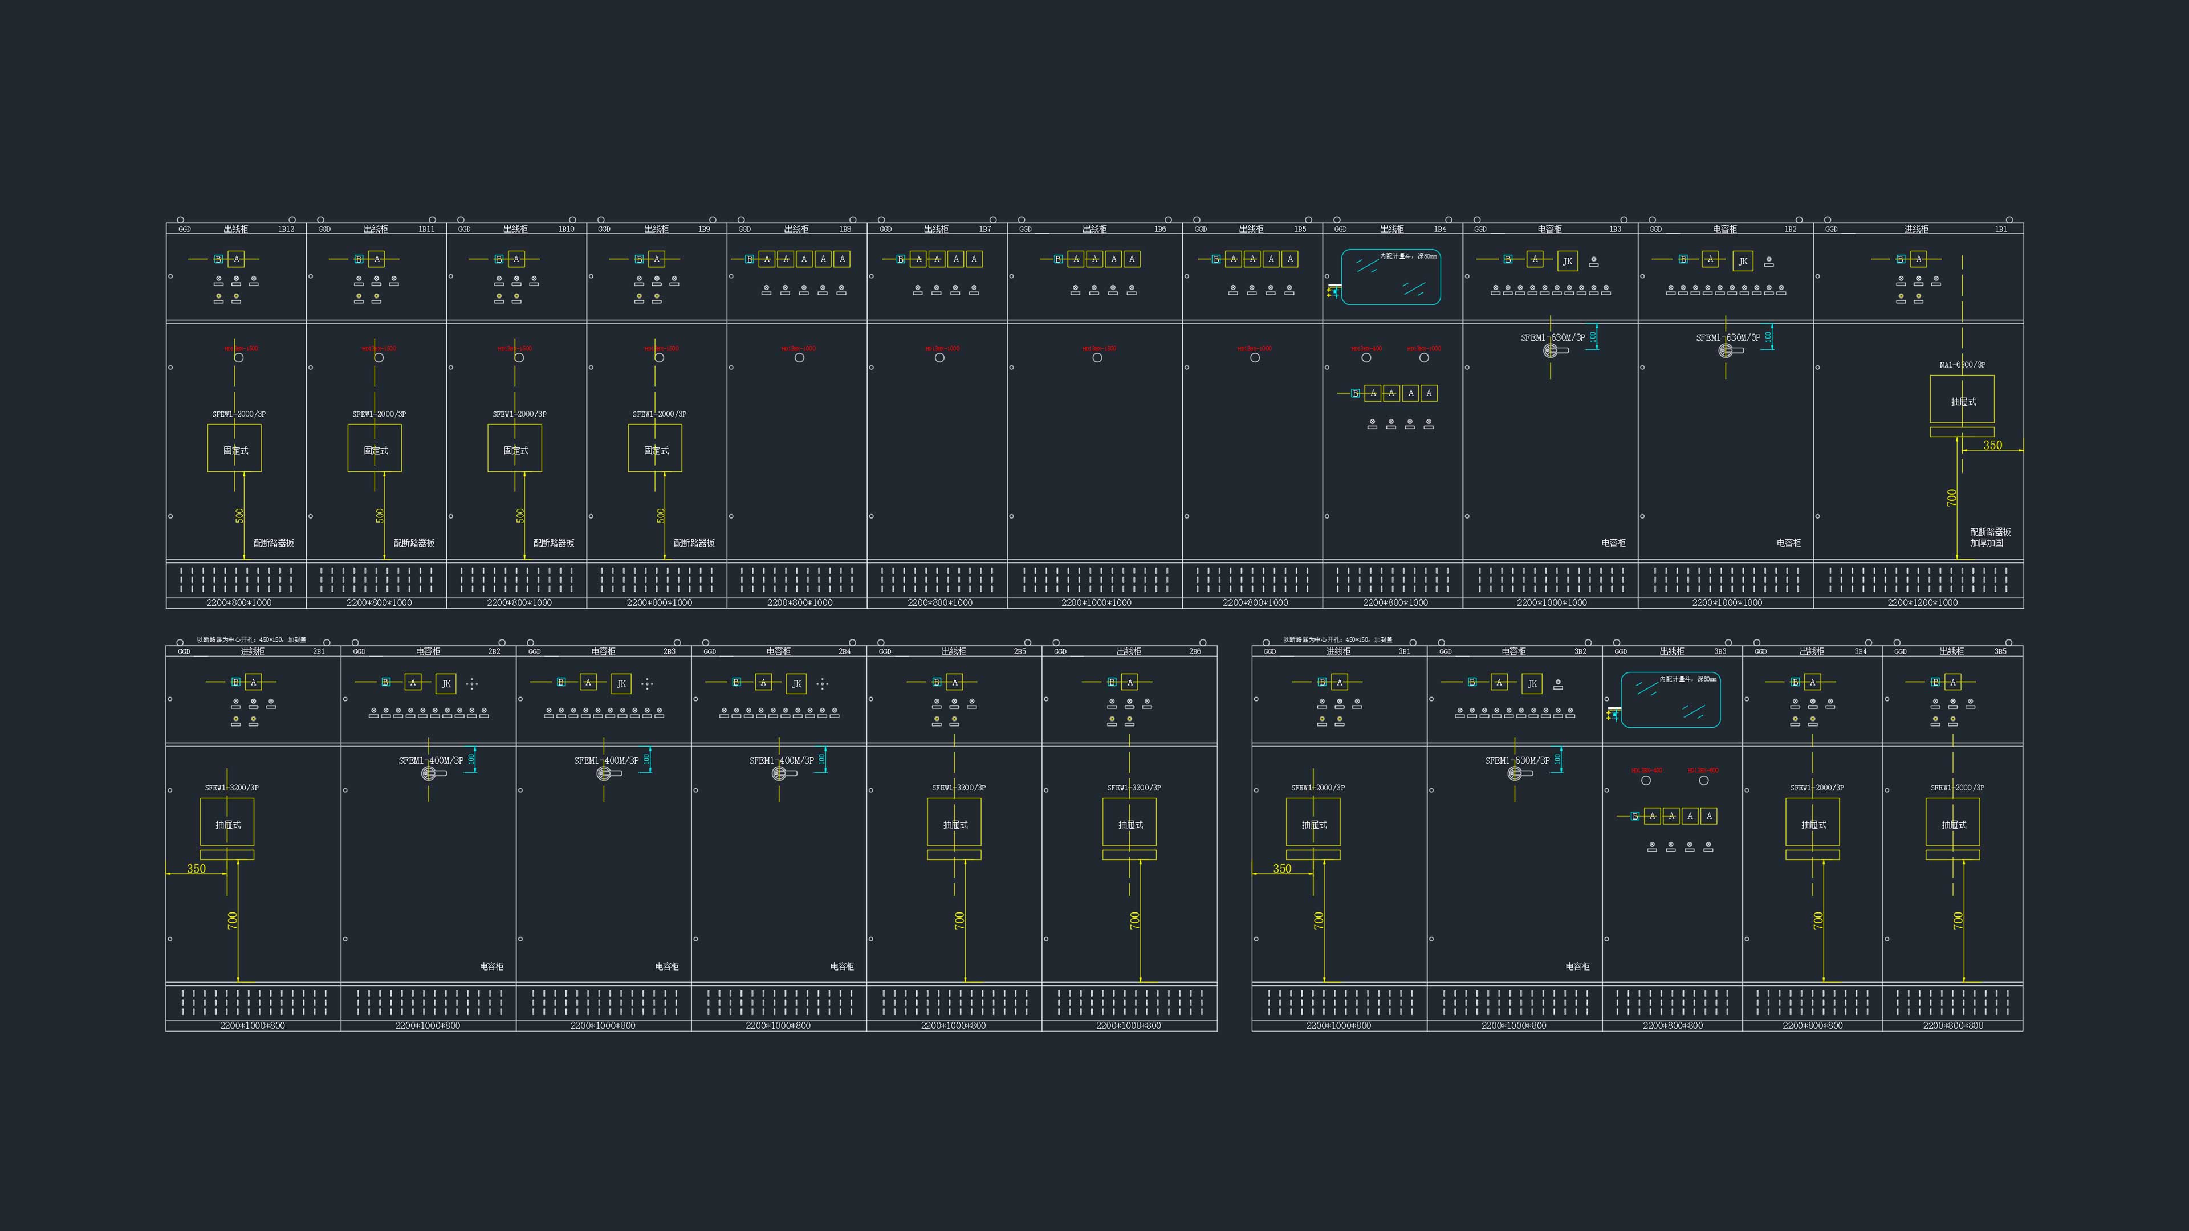Select the cabinet label 2B6
Screen dimensions: 2189x1231
tap(1195, 651)
